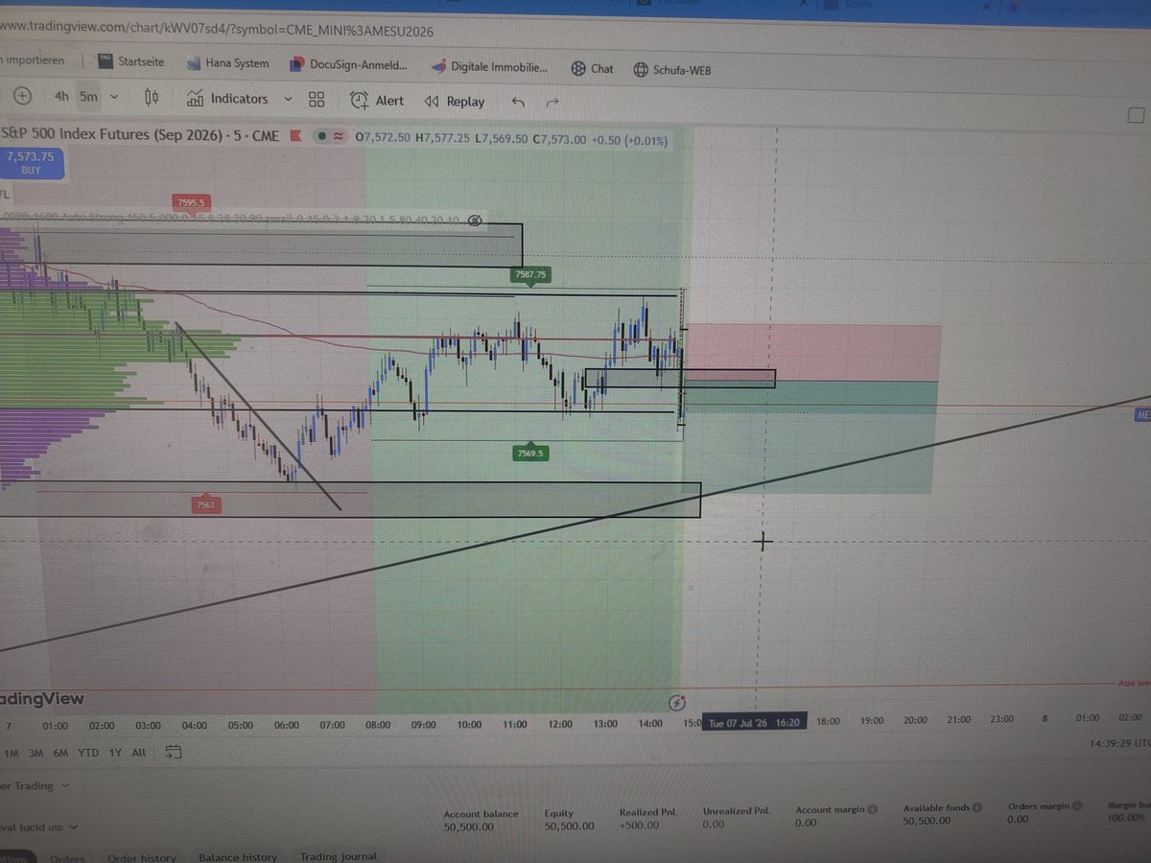This screenshot has width=1151, height=863.
Task: Switch to Order history tab
Action: tap(142, 858)
